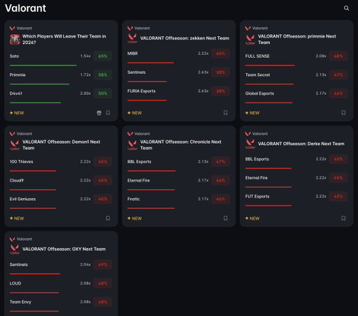The height and width of the screenshot is (316, 358).
Task: Select the 45% odds button for Evil Geniuses
Action: pos(103,199)
